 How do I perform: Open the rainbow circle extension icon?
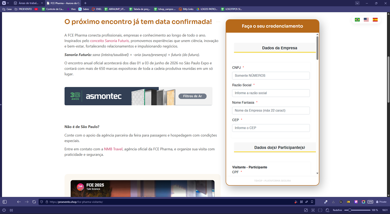coord(363,202)
